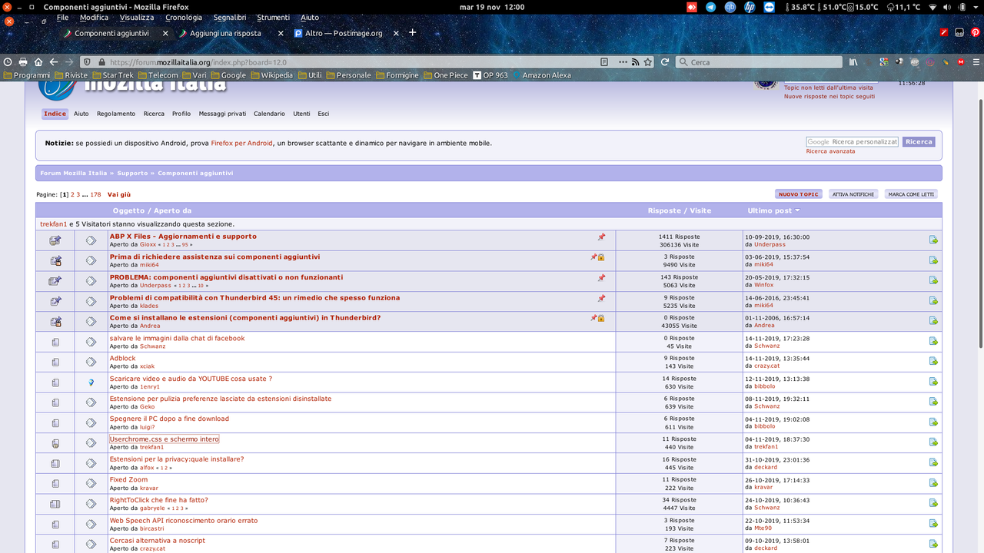This screenshot has height=553, width=984.
Task: Open page actions three-dot menu
Action: click(x=623, y=62)
